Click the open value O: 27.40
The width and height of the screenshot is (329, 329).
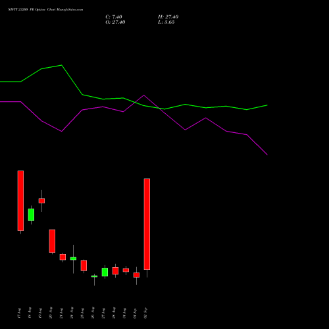point(115,22)
